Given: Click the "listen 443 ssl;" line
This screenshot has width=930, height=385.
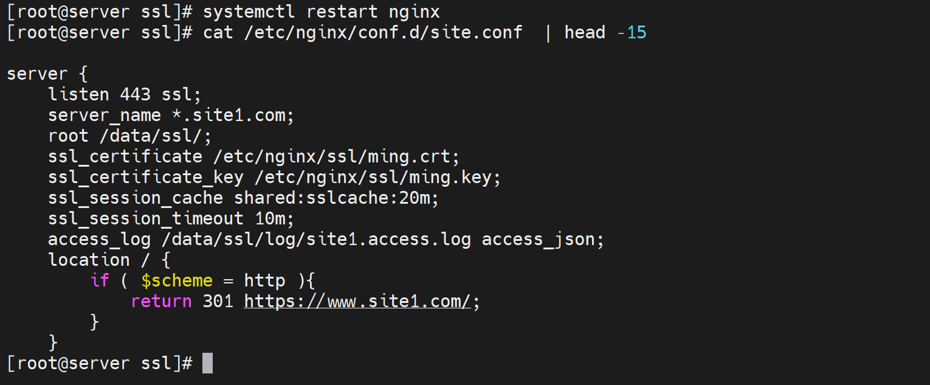Looking at the screenshot, I should [x=125, y=94].
